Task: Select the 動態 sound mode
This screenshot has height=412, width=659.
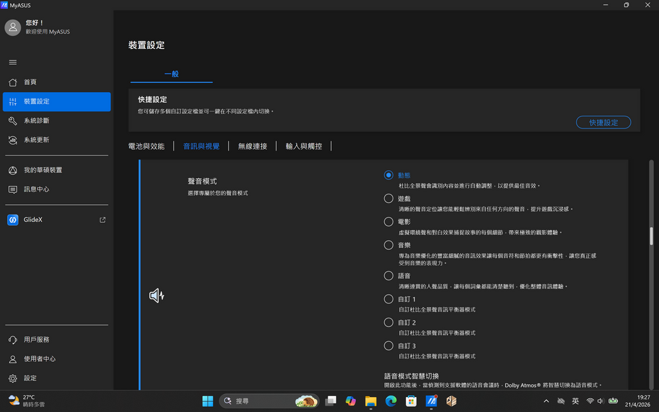Action: (x=388, y=175)
